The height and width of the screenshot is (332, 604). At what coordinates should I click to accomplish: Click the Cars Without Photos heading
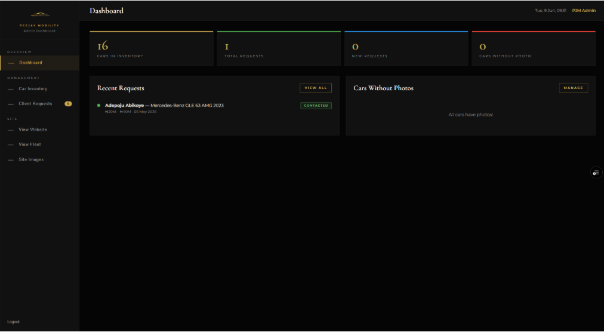(x=383, y=88)
